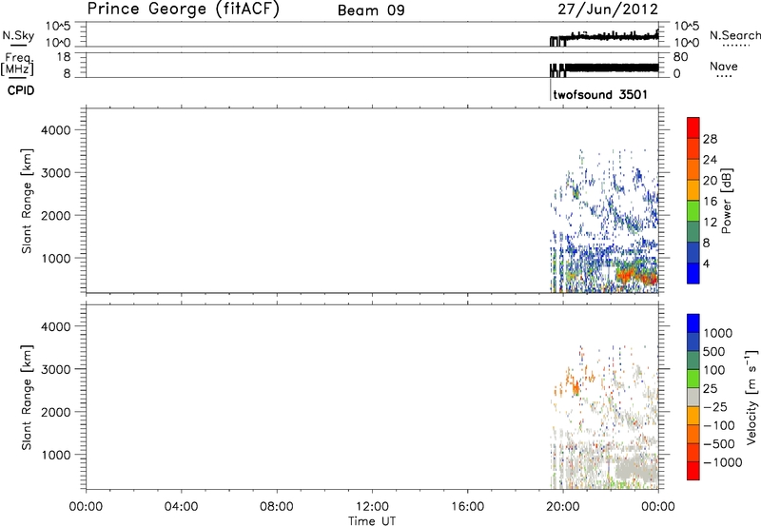Viewport: 761px width, 527px height.
Task: Click the "3000" tick label on velocity panel
Action: (x=55, y=369)
